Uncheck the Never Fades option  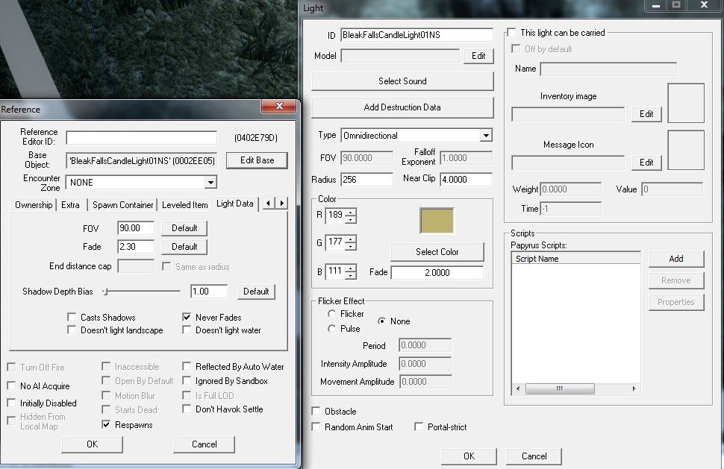click(187, 317)
